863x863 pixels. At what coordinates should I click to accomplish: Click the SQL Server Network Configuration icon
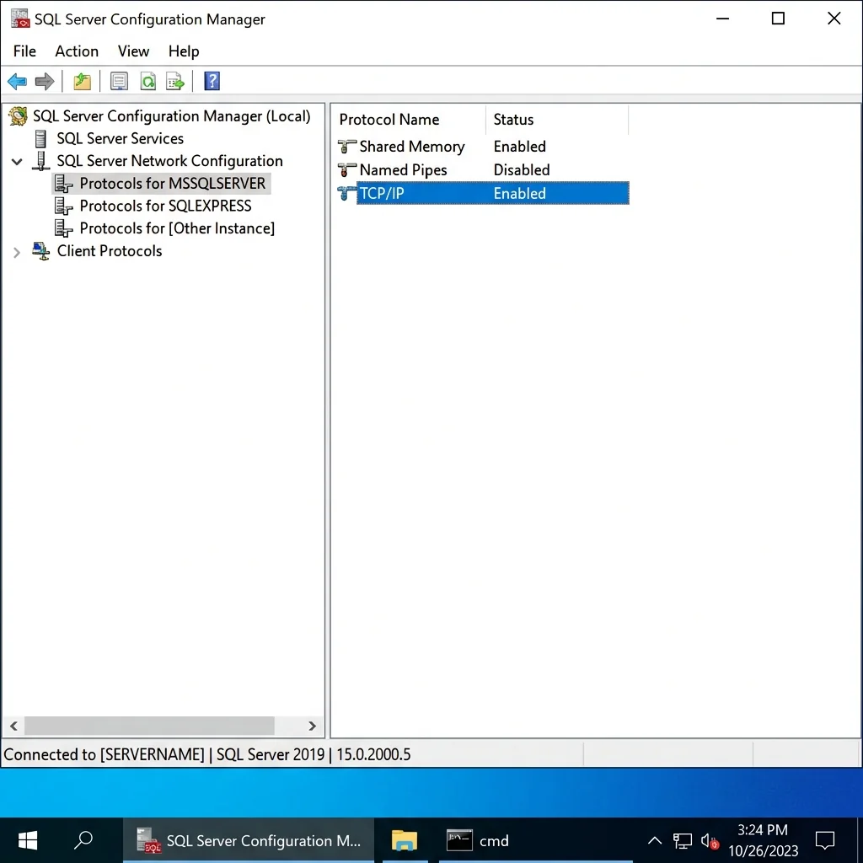(x=40, y=161)
